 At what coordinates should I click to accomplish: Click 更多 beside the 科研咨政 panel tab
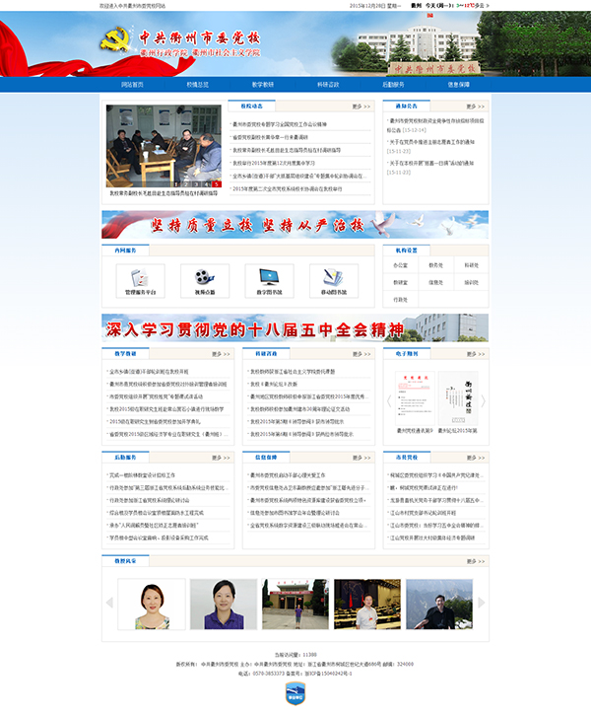[361, 354]
